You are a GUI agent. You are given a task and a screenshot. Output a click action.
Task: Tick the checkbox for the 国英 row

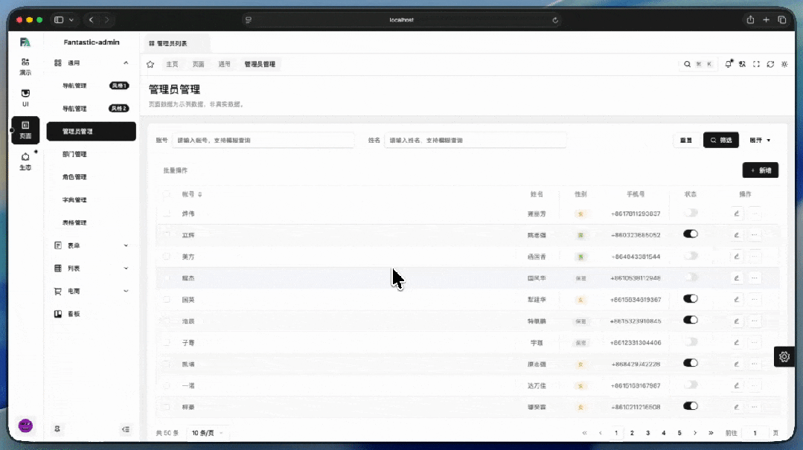pos(167,300)
